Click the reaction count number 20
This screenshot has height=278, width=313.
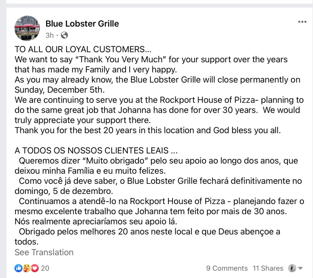[45, 268]
